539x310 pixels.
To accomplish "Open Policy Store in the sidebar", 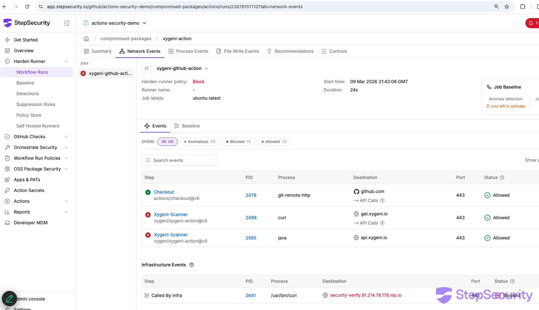I will (29, 115).
